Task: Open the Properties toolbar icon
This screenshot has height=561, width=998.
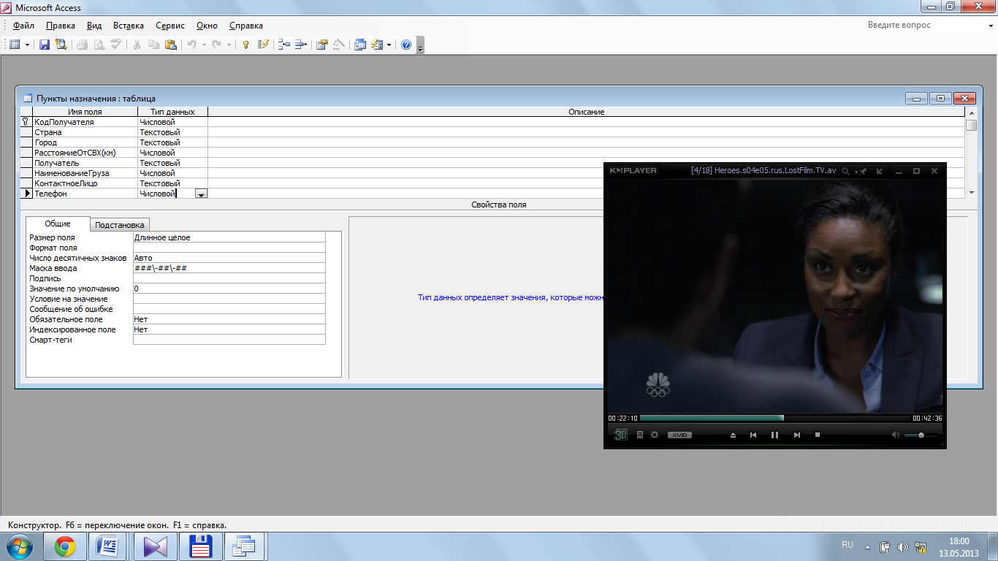Action: pyautogui.click(x=321, y=45)
